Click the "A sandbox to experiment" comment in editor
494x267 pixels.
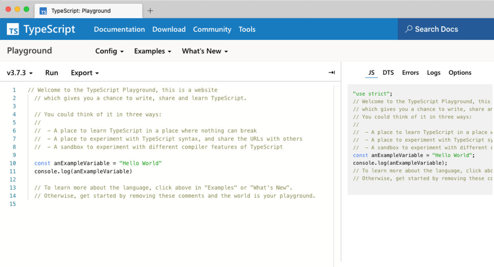tap(159, 147)
